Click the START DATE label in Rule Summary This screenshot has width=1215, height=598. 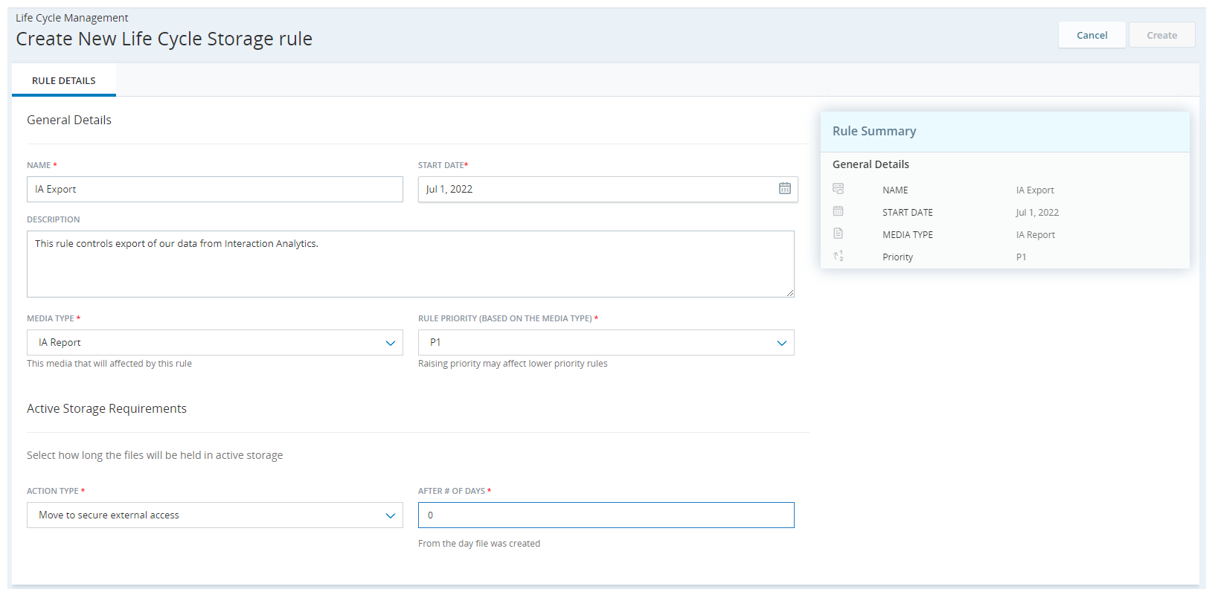coord(908,212)
